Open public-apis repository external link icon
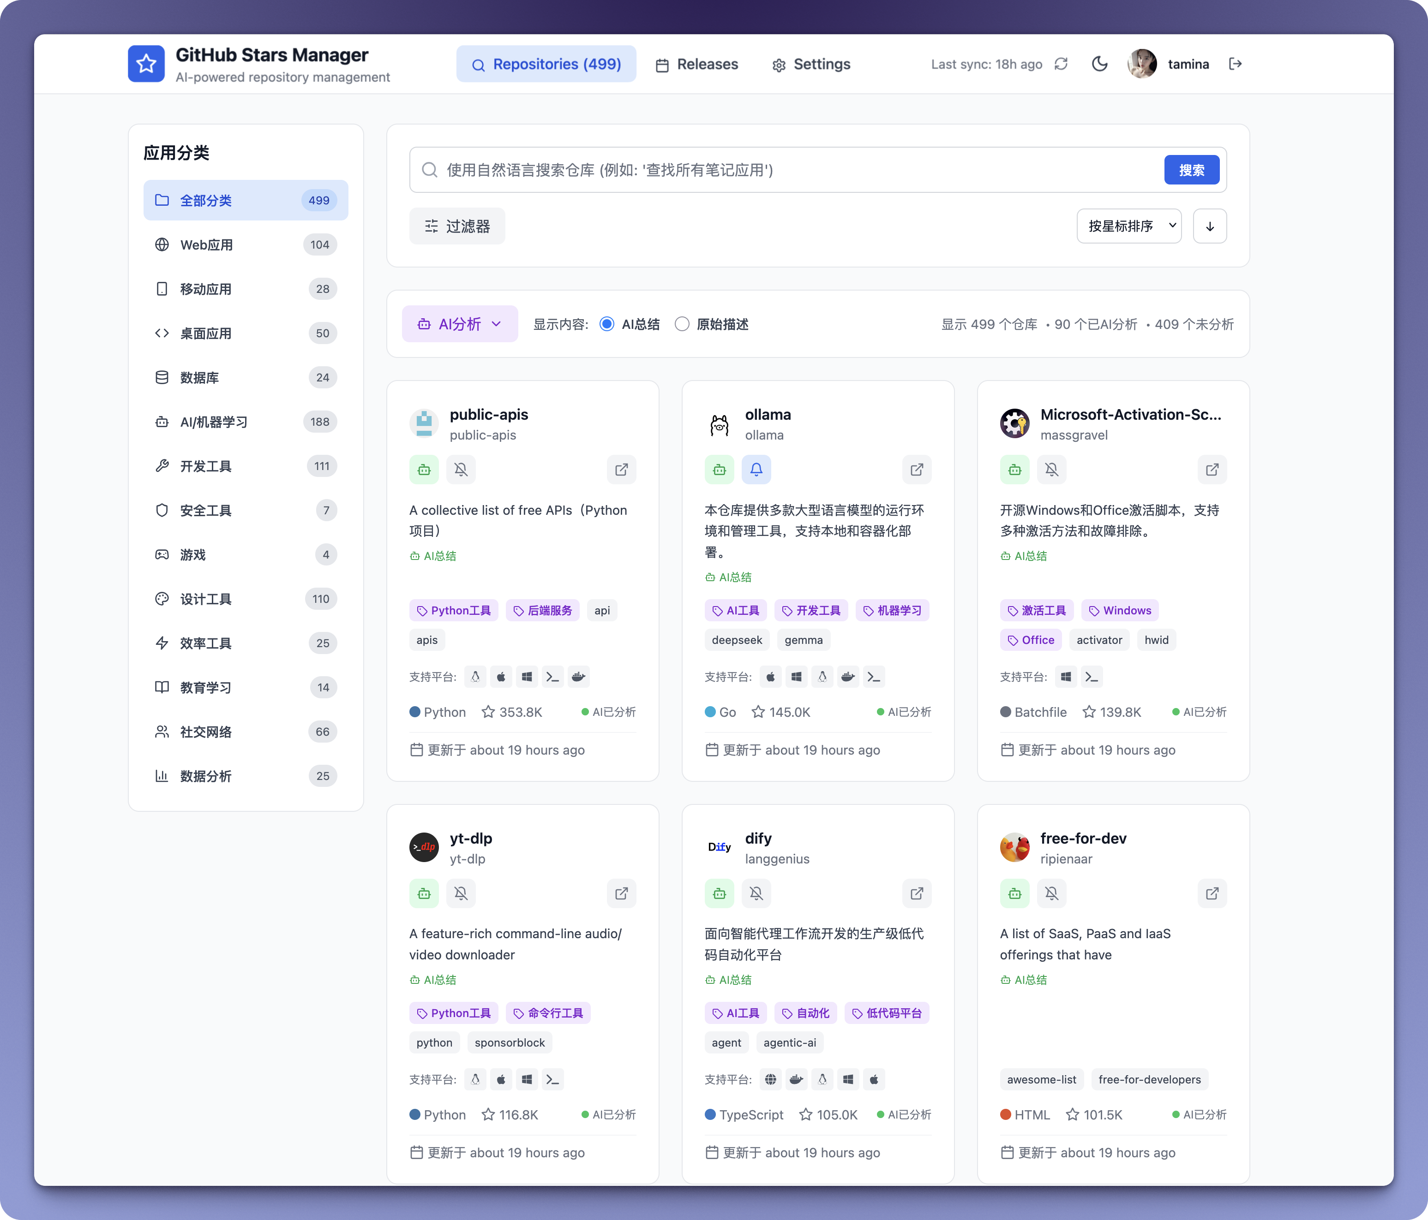Image resolution: width=1428 pixels, height=1220 pixels. [621, 470]
